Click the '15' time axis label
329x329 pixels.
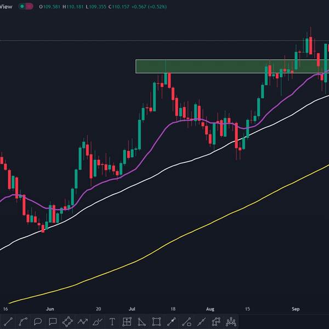point(247,309)
